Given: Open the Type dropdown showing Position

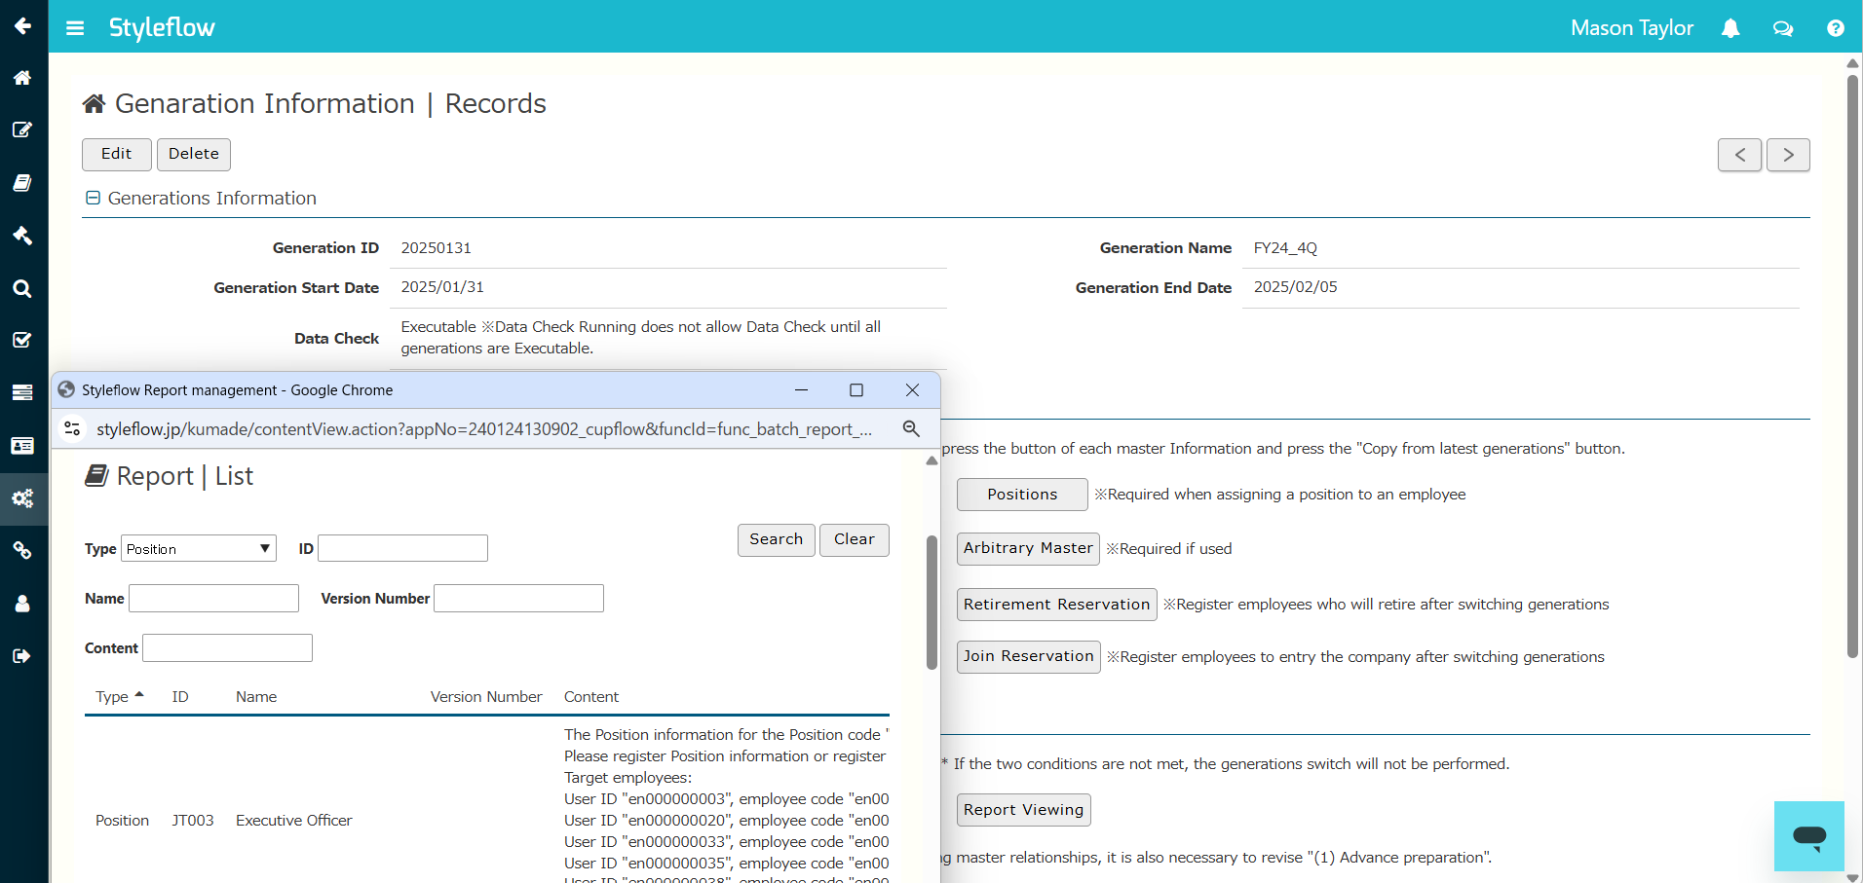Looking at the screenshot, I should point(199,549).
